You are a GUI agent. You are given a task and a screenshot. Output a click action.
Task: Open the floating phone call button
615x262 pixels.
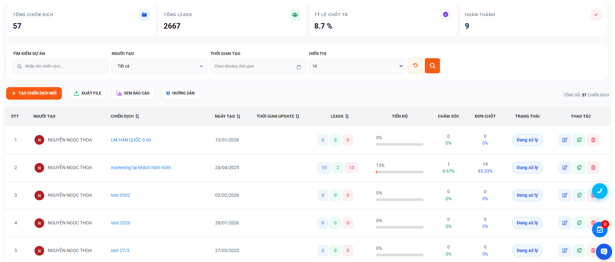point(600,191)
